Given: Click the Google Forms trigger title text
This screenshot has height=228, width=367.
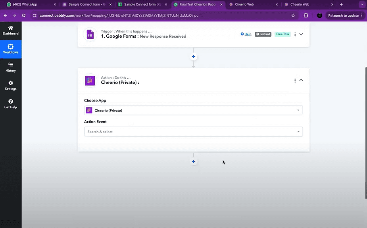Looking at the screenshot, I should (144, 36).
